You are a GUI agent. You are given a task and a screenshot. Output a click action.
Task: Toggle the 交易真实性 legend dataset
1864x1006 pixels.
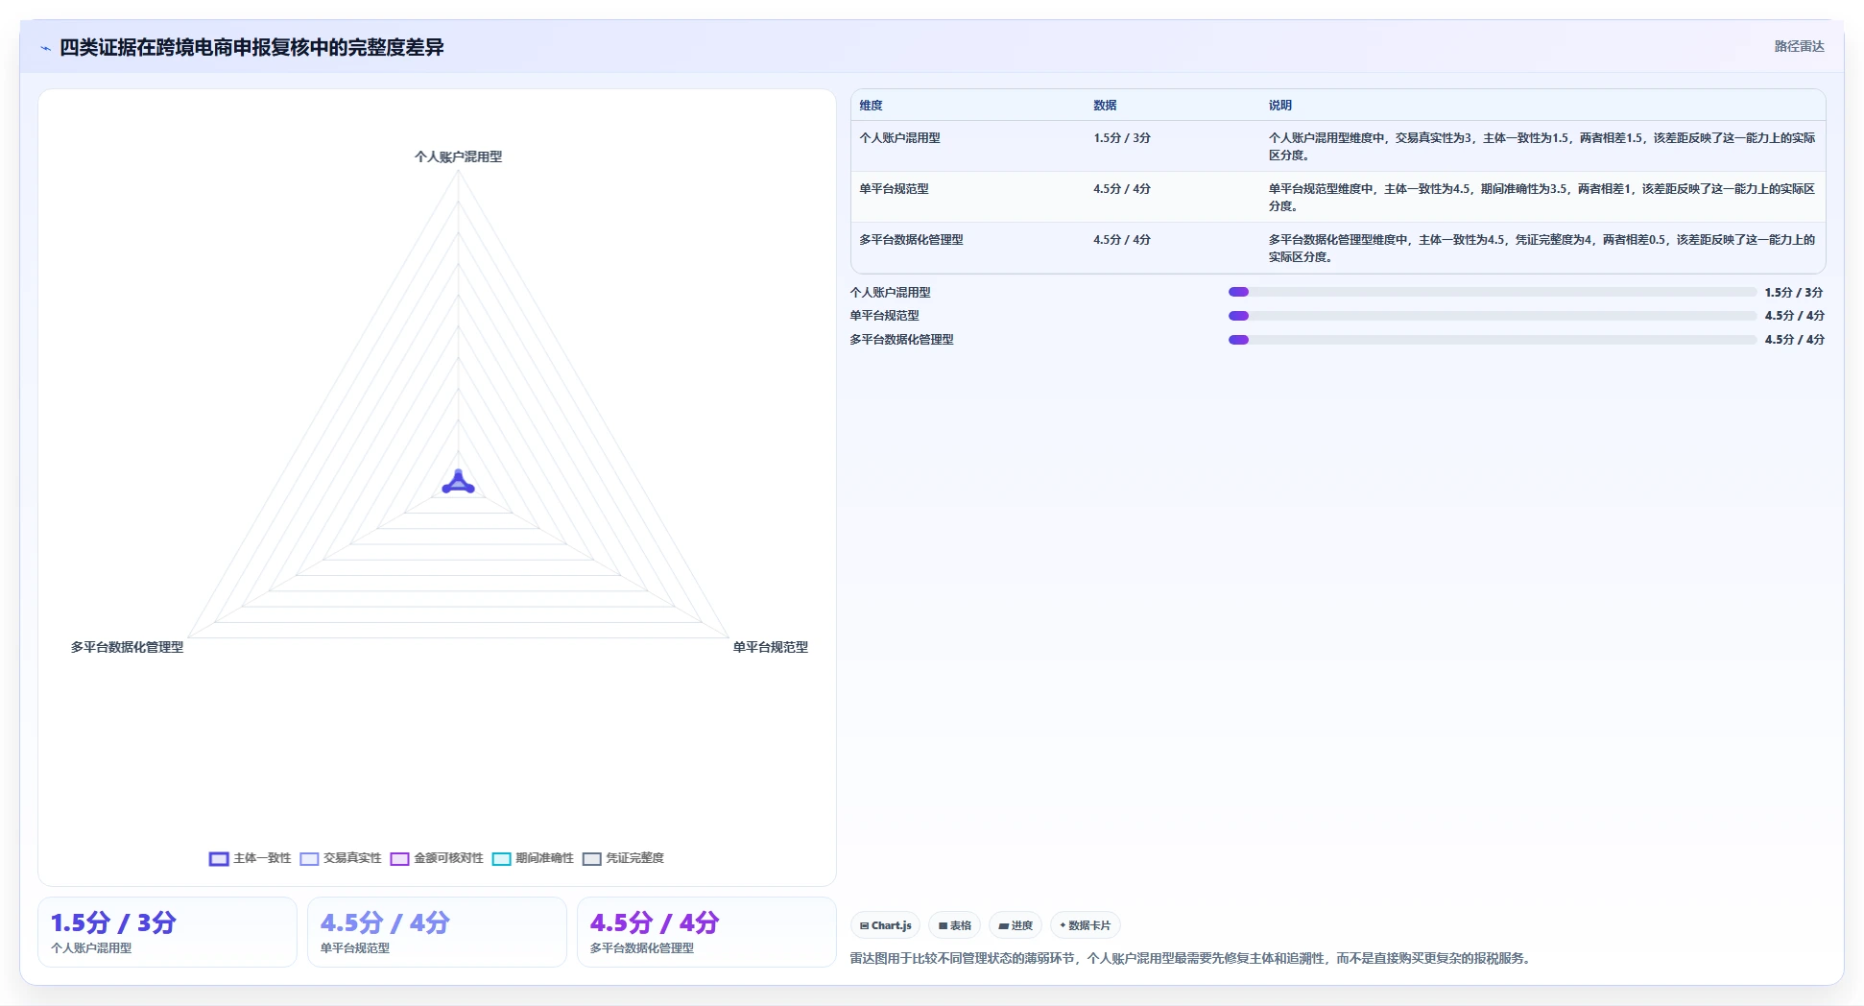(341, 858)
